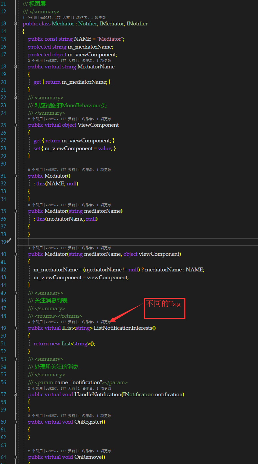Click 'value' keyword in setter on line 28
This screenshot has width=258, height=464.
[x=105, y=149]
